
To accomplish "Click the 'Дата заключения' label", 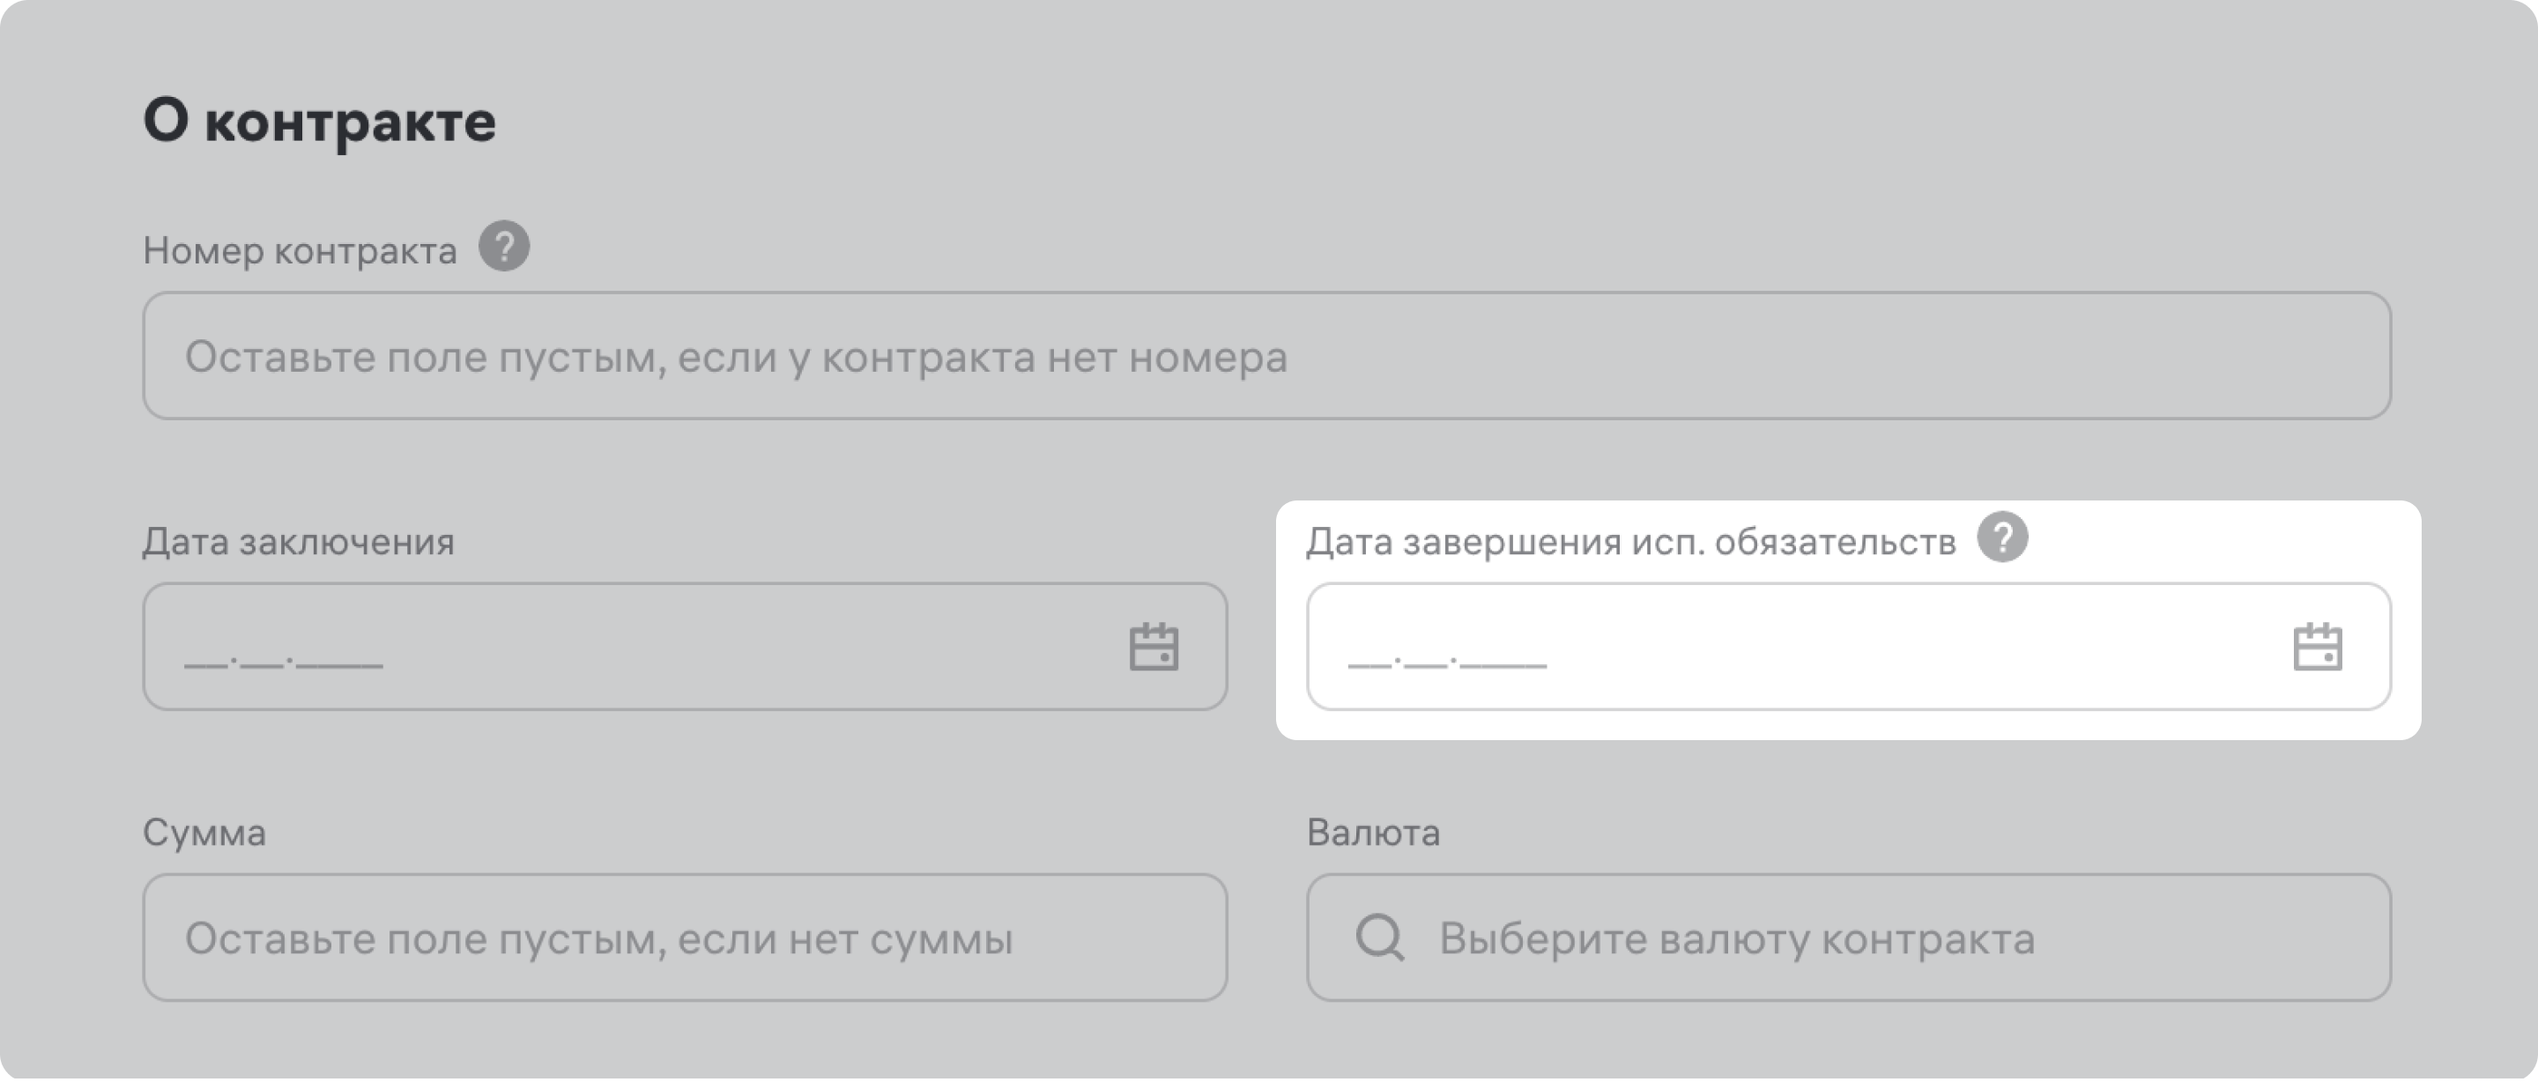I will coord(298,542).
